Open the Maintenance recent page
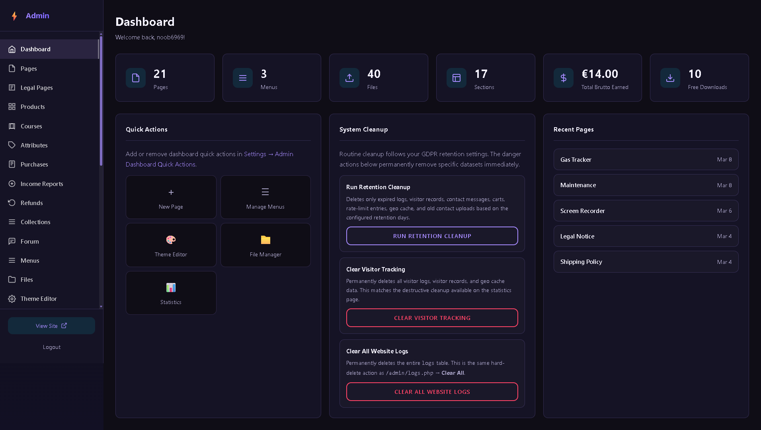 tap(646, 185)
